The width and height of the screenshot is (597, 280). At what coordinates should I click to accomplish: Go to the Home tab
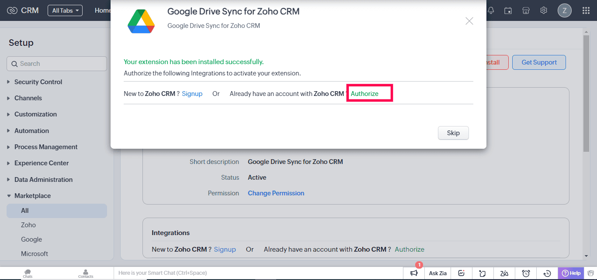point(103,10)
